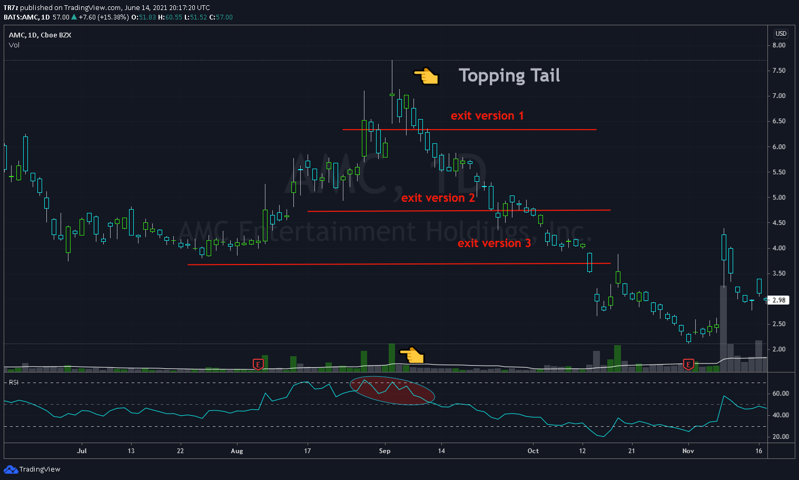Click the "21" date label before Nov

coord(632,451)
